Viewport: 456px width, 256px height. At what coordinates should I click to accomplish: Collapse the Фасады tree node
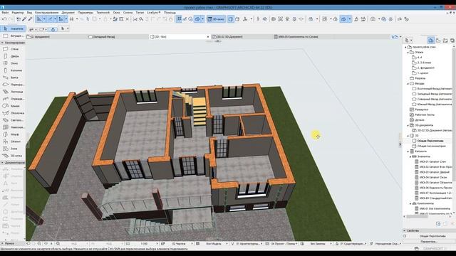[x=408, y=84]
